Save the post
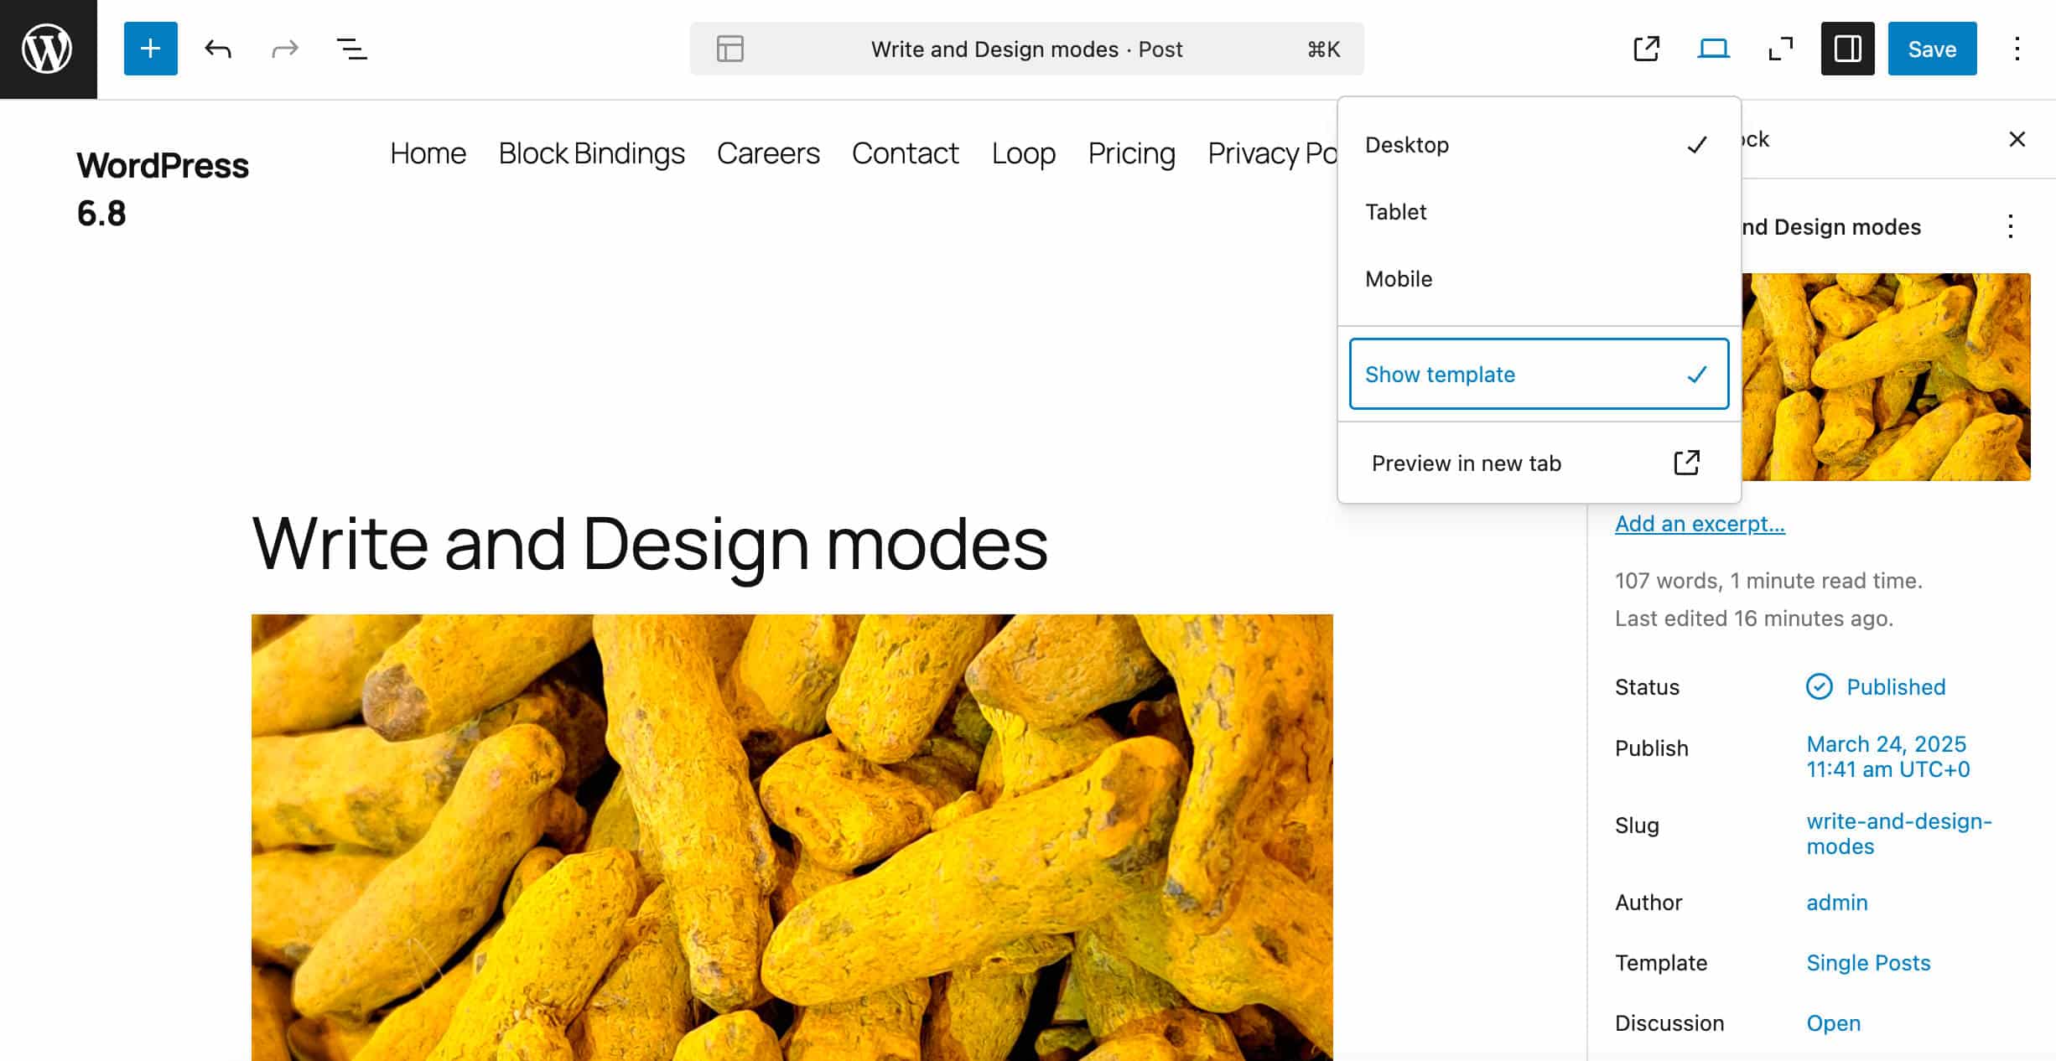 click(1931, 49)
